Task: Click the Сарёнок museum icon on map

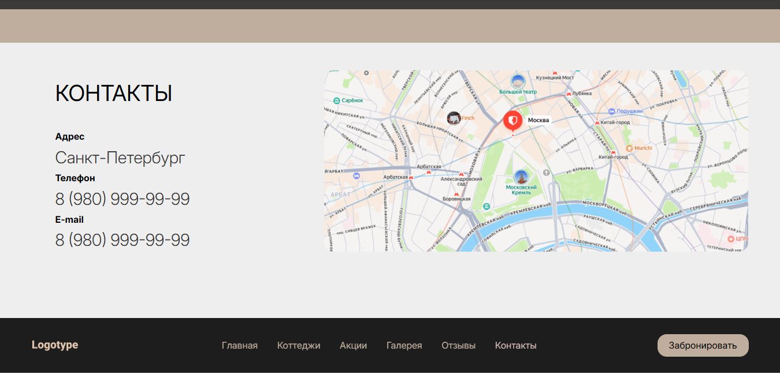Action: pyautogui.click(x=336, y=100)
